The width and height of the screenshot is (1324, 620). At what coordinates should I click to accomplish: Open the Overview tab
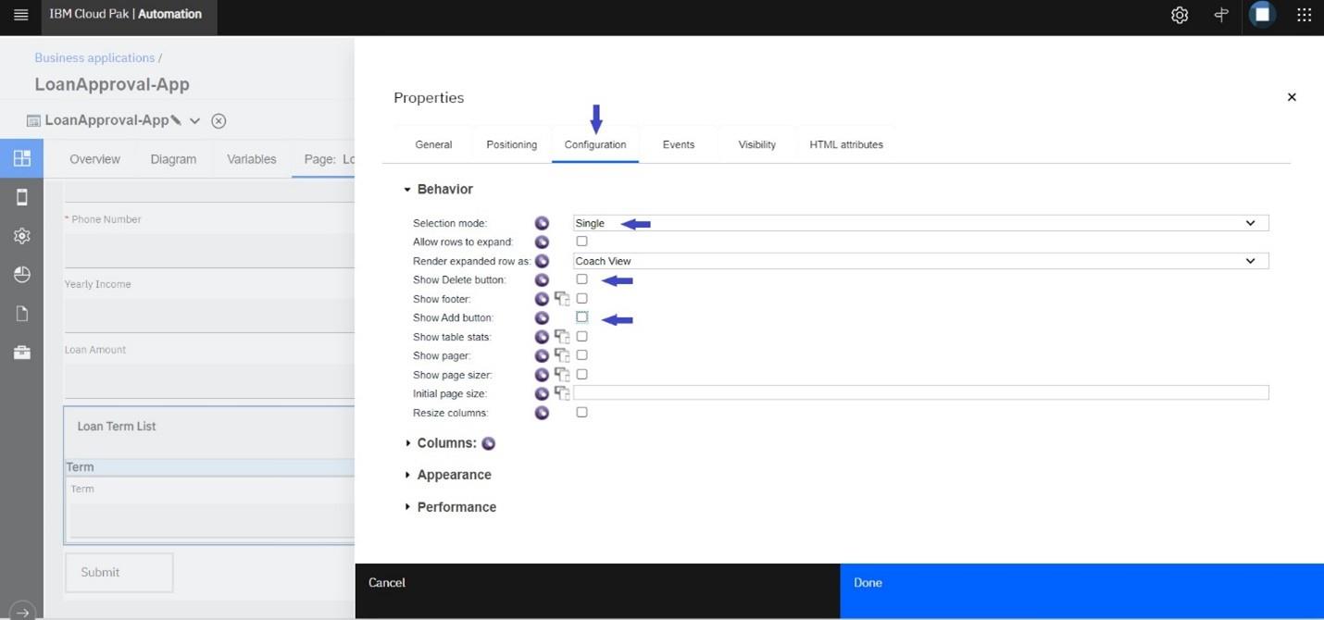(x=94, y=159)
